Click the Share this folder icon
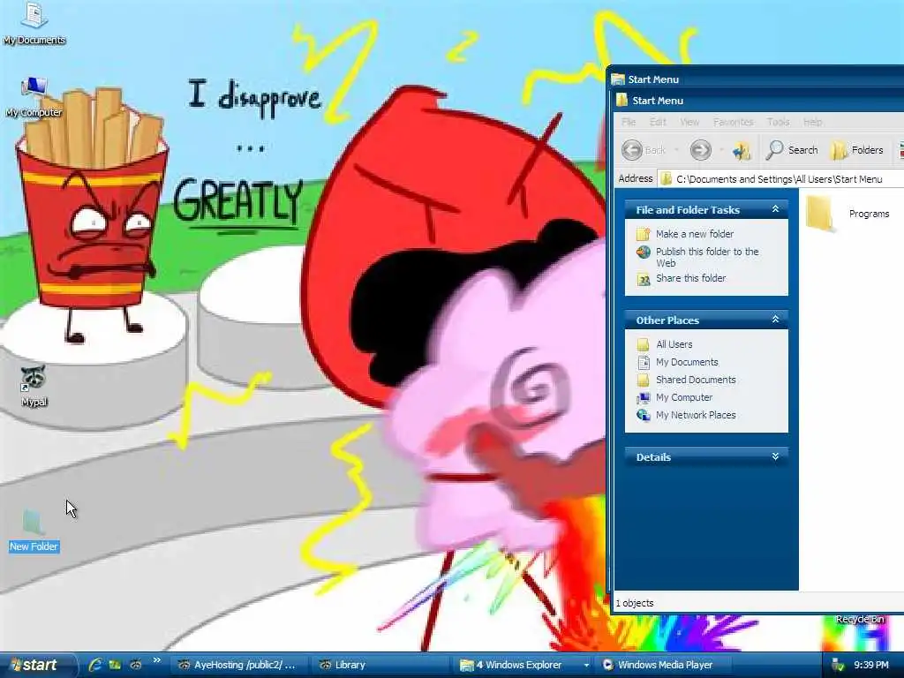This screenshot has width=904, height=678. pyautogui.click(x=644, y=279)
